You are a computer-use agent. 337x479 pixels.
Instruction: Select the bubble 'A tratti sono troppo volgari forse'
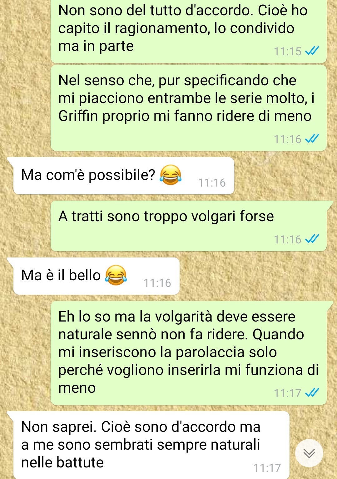pos(189,226)
